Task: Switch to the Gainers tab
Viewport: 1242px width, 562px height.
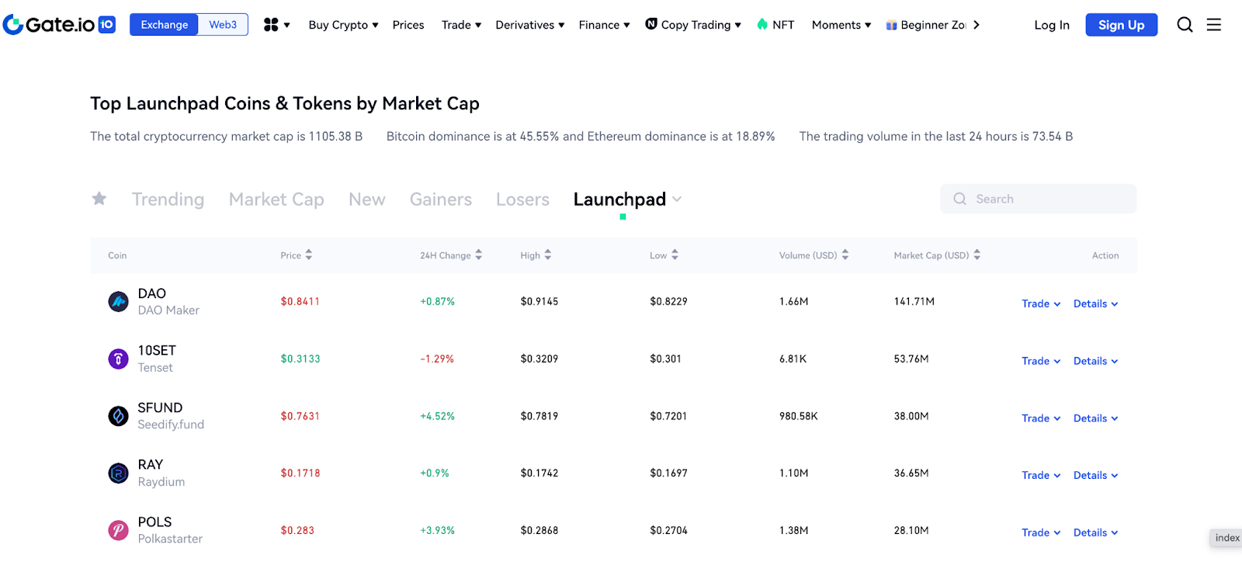Action: (440, 199)
